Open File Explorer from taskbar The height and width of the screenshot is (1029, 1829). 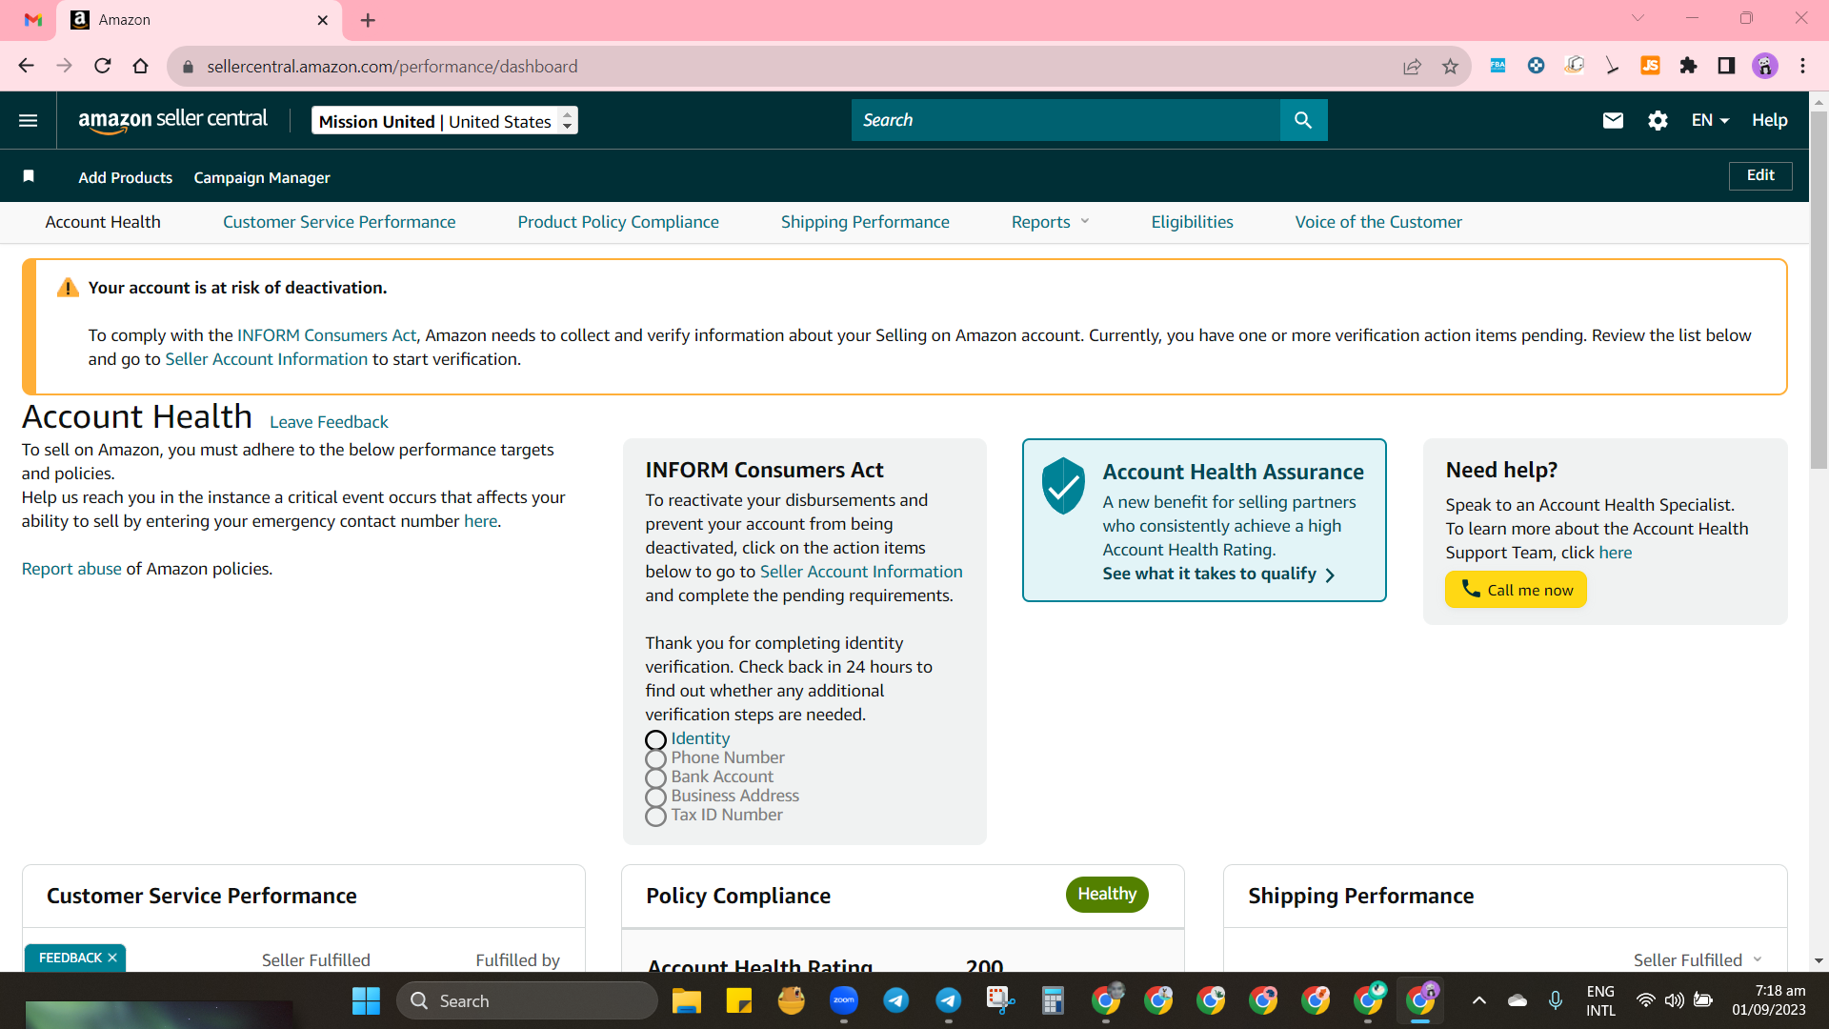tap(686, 1000)
